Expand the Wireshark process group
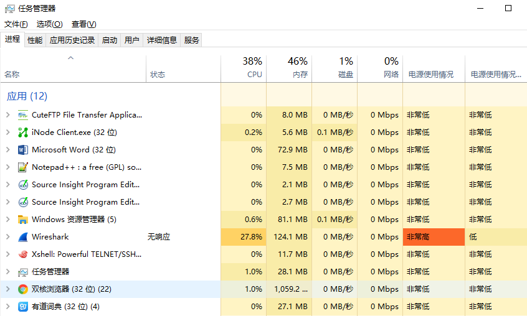Screen dimensions: 527x316 point(8,237)
